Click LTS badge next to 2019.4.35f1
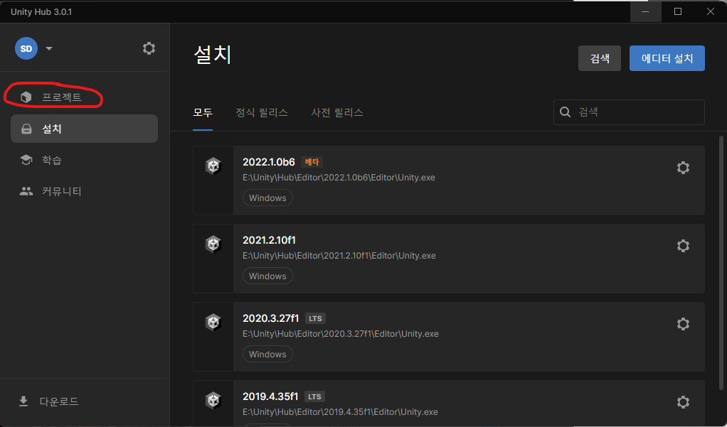The image size is (727, 427). tap(314, 397)
